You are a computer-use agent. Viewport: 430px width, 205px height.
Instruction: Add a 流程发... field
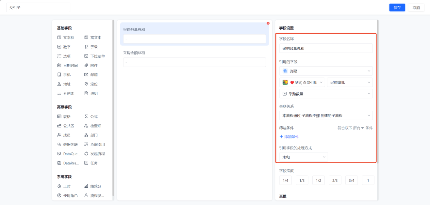[x=94, y=196]
